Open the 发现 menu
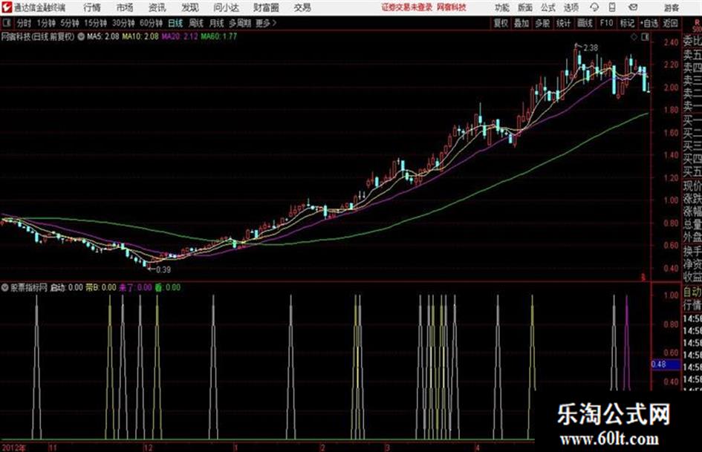Image resolution: width=702 pixels, height=452 pixels. click(190, 7)
